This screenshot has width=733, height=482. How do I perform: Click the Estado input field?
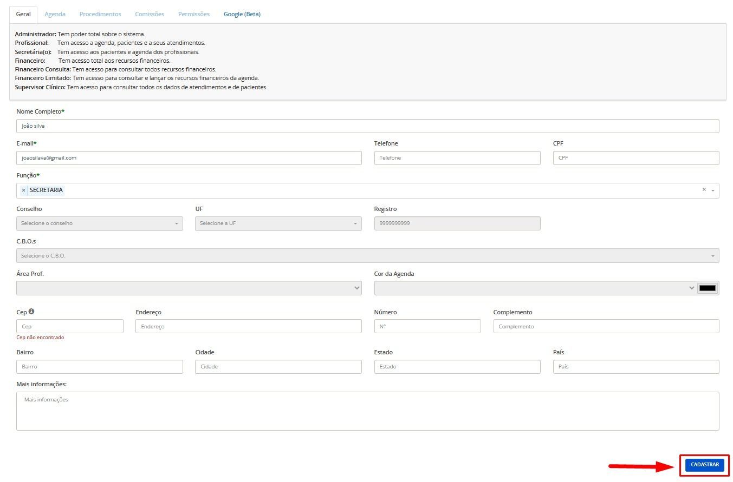pyautogui.click(x=457, y=367)
